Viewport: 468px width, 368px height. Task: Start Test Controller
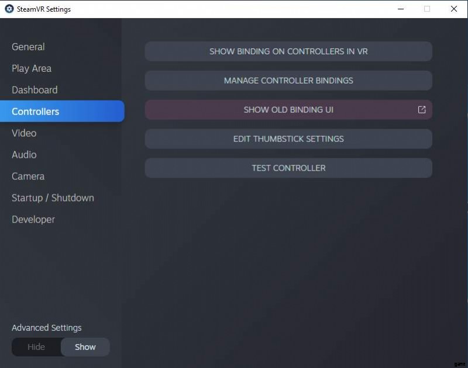[x=288, y=168]
